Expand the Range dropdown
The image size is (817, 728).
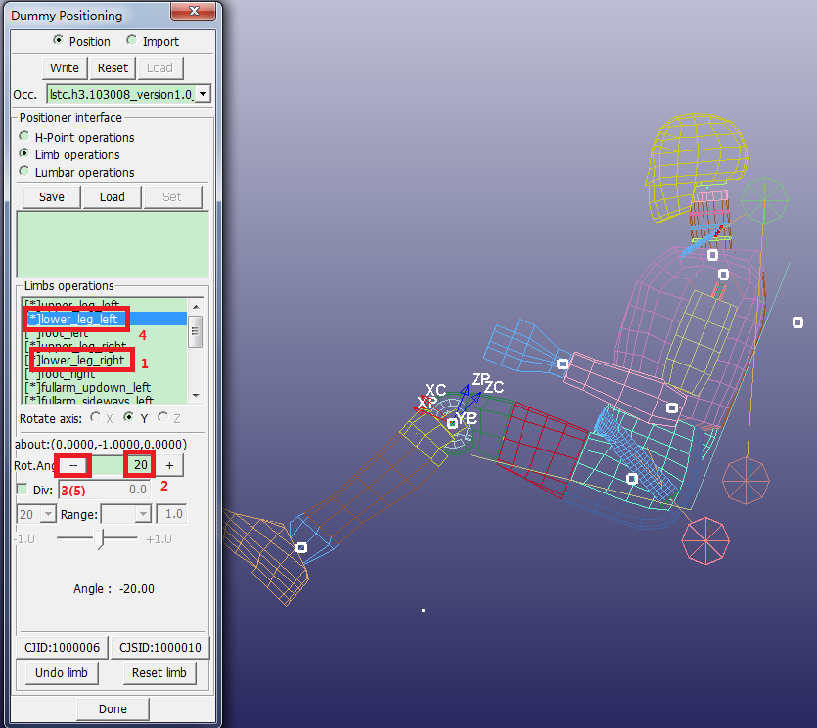[x=143, y=514]
